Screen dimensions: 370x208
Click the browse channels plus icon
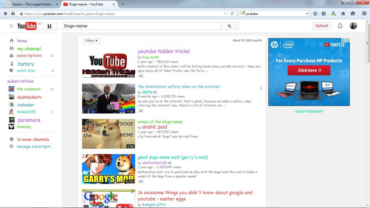click(x=12, y=139)
